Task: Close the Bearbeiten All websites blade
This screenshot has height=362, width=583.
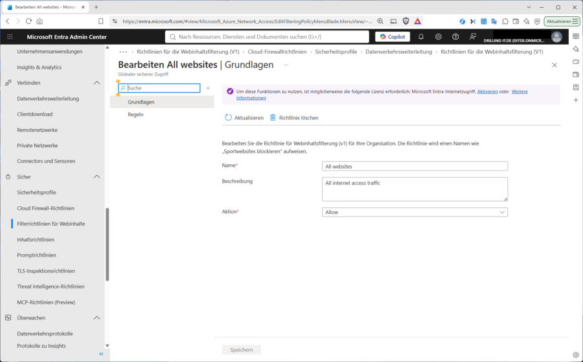Action: pos(554,65)
